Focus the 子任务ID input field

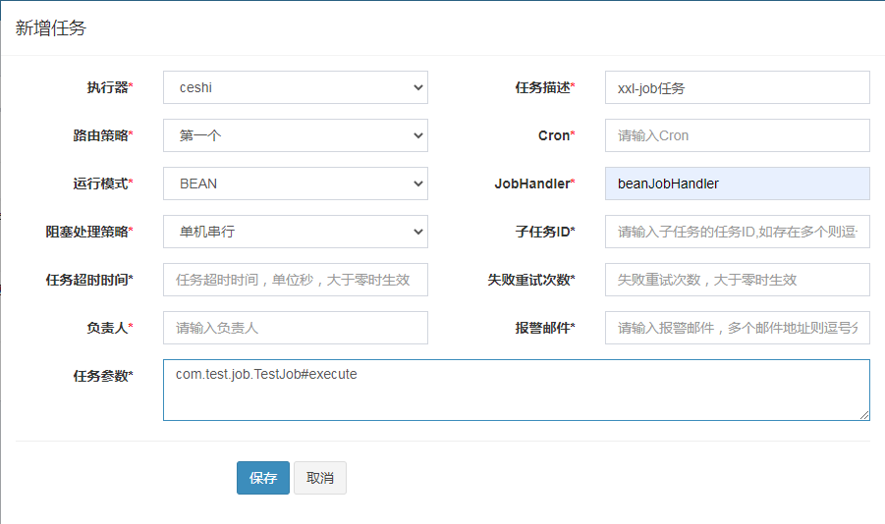[737, 232]
